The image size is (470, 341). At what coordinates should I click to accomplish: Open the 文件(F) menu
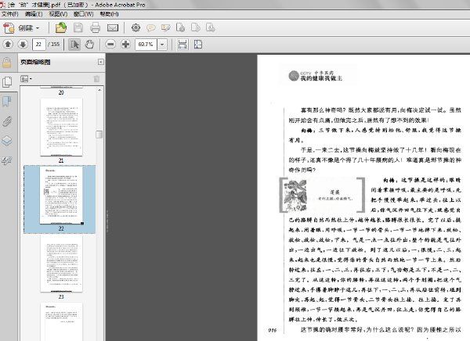[9, 14]
